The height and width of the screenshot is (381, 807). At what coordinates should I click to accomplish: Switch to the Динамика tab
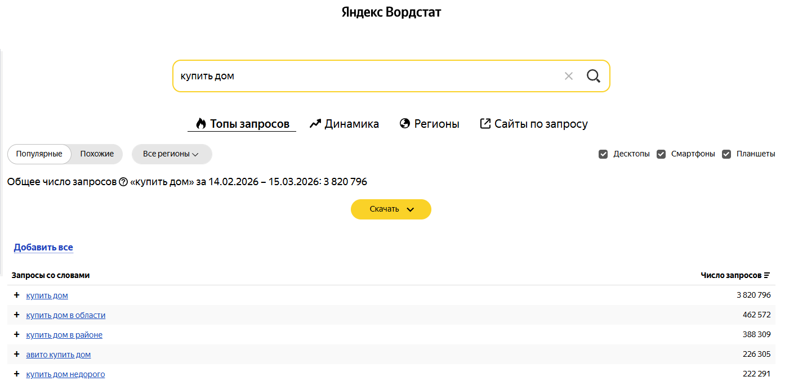pyautogui.click(x=345, y=124)
